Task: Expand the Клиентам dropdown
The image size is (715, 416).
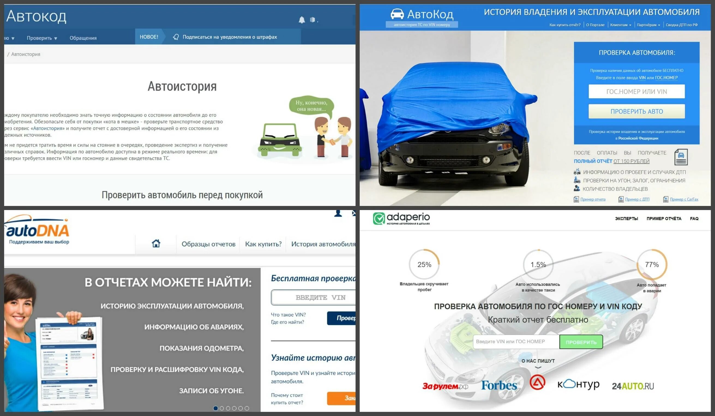Action: pyautogui.click(x=621, y=25)
